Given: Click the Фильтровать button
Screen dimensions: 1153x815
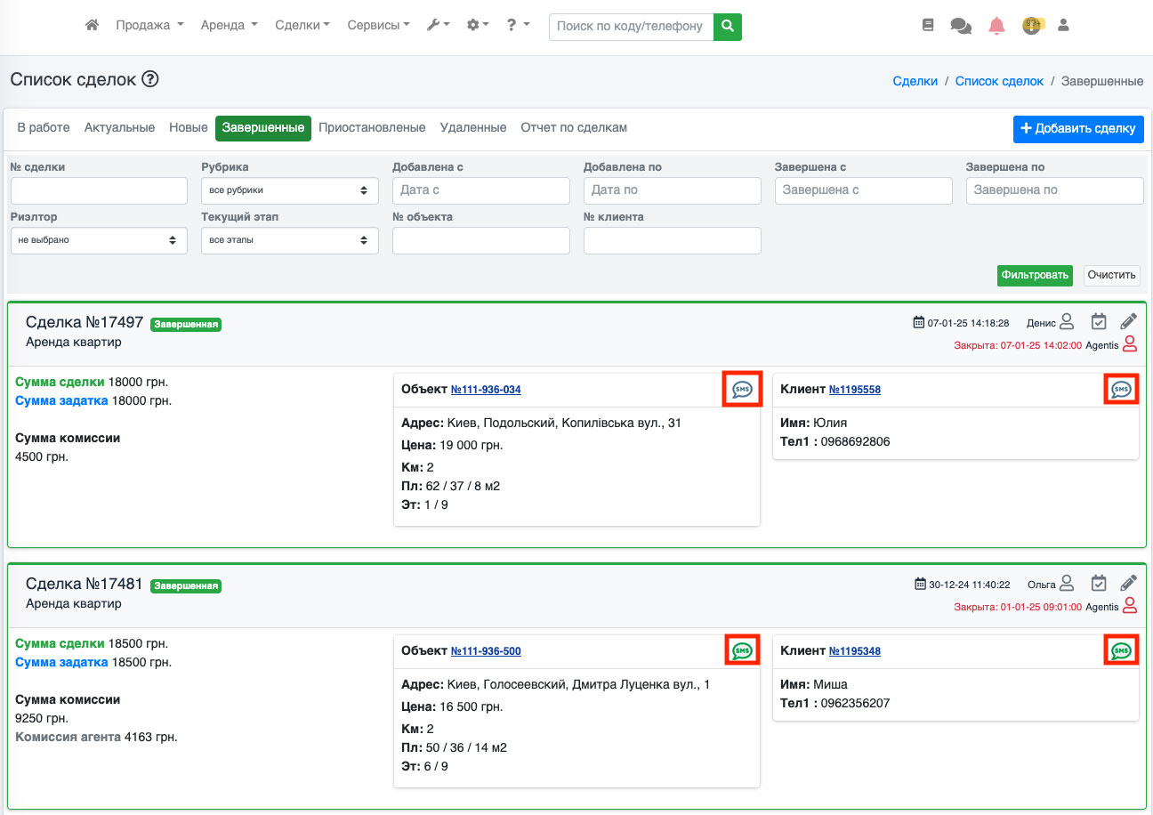Looking at the screenshot, I should point(1034,276).
